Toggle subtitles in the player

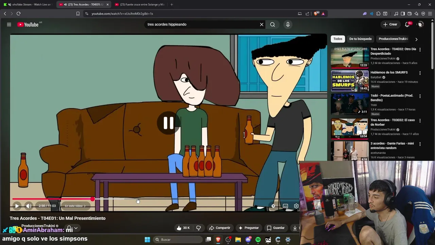(285, 206)
